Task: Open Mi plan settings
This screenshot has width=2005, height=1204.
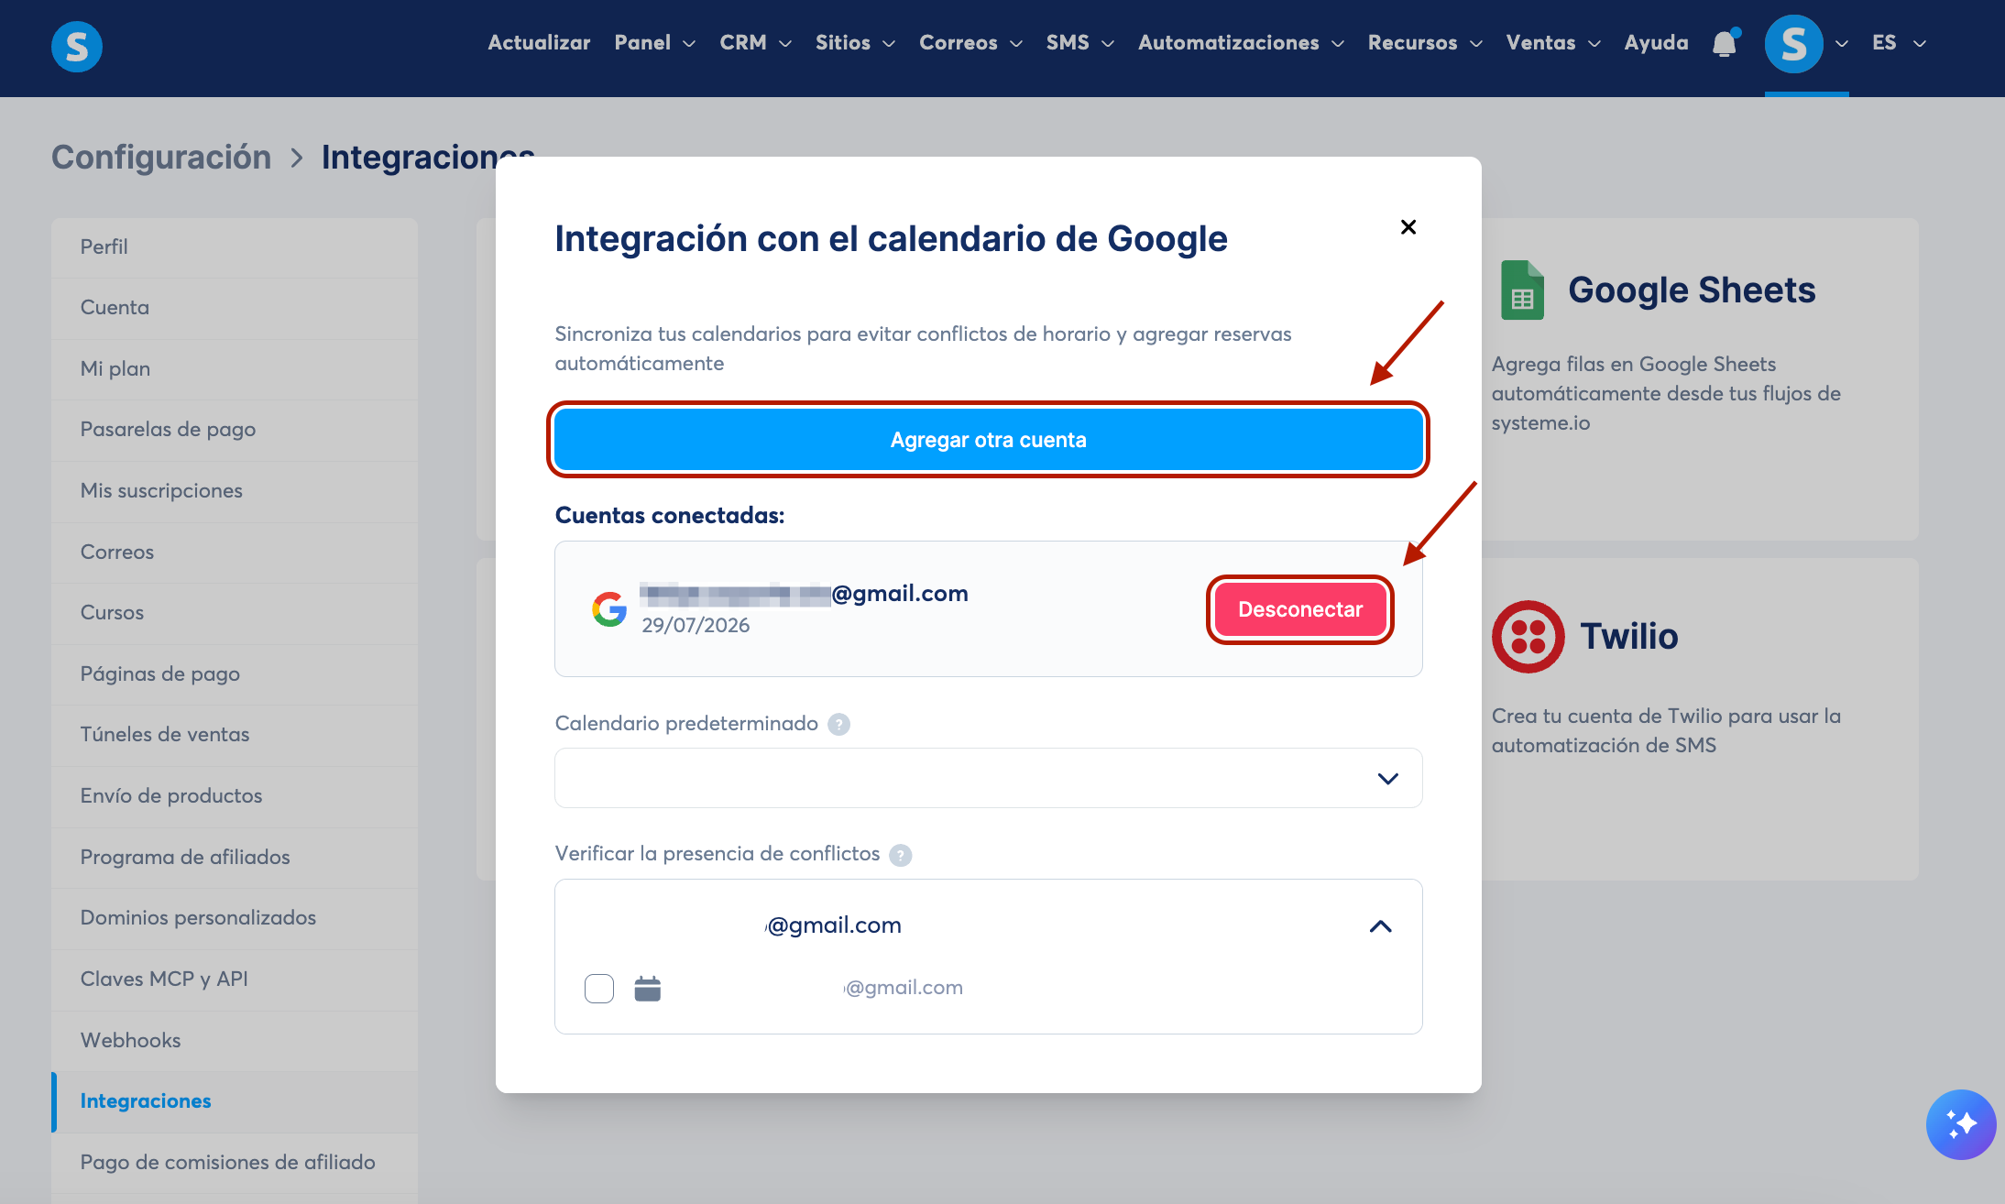Action: click(235, 369)
